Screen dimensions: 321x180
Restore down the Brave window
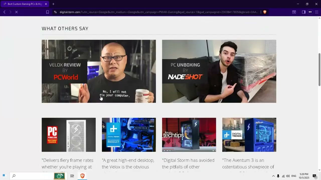tap(307, 4)
